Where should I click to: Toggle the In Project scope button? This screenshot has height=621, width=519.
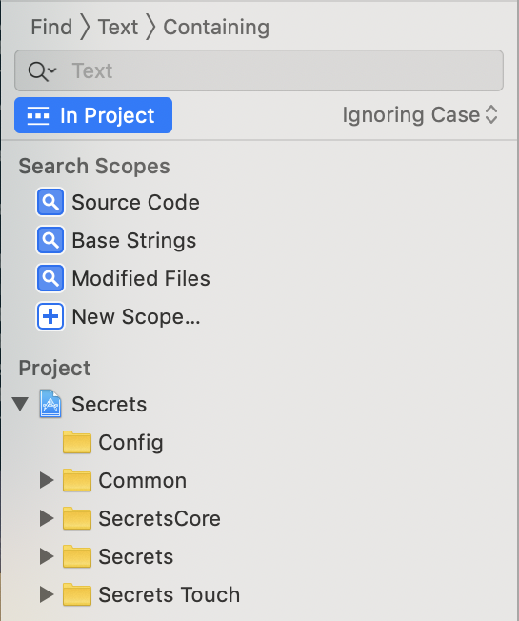93,115
